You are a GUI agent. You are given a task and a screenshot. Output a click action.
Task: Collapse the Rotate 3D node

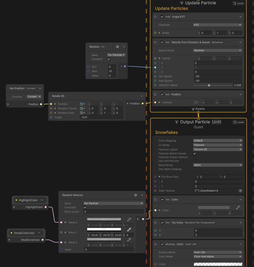click(x=141, y=96)
